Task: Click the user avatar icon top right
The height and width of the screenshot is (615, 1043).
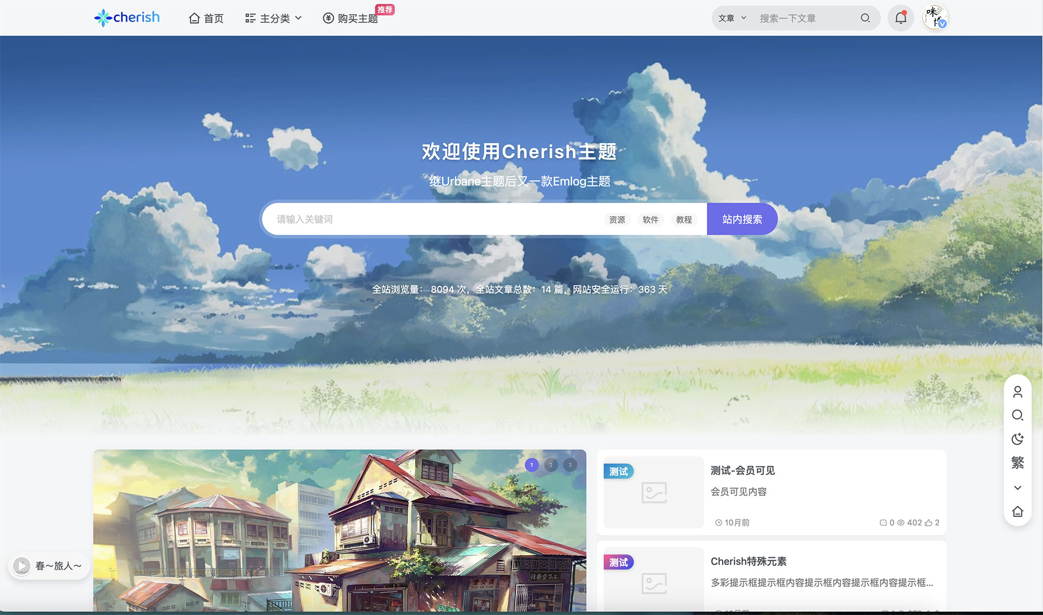Action: [x=935, y=17]
